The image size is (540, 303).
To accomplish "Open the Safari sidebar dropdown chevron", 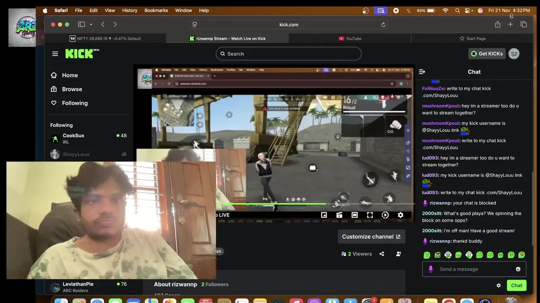I will point(92,24).
